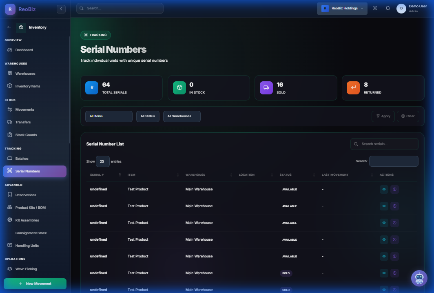Screen dimensions: 434x293
Task: Open the AI assistant robot chat icon
Action: (x=419, y=278)
